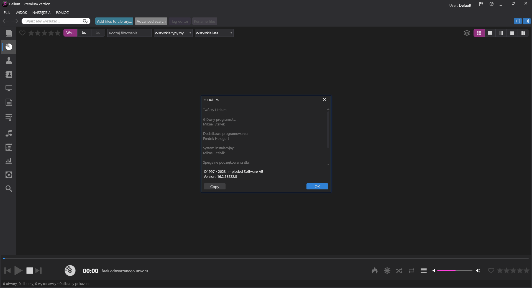
Task: Open the 'Wszystkie lata' dropdown
Action: click(x=214, y=33)
